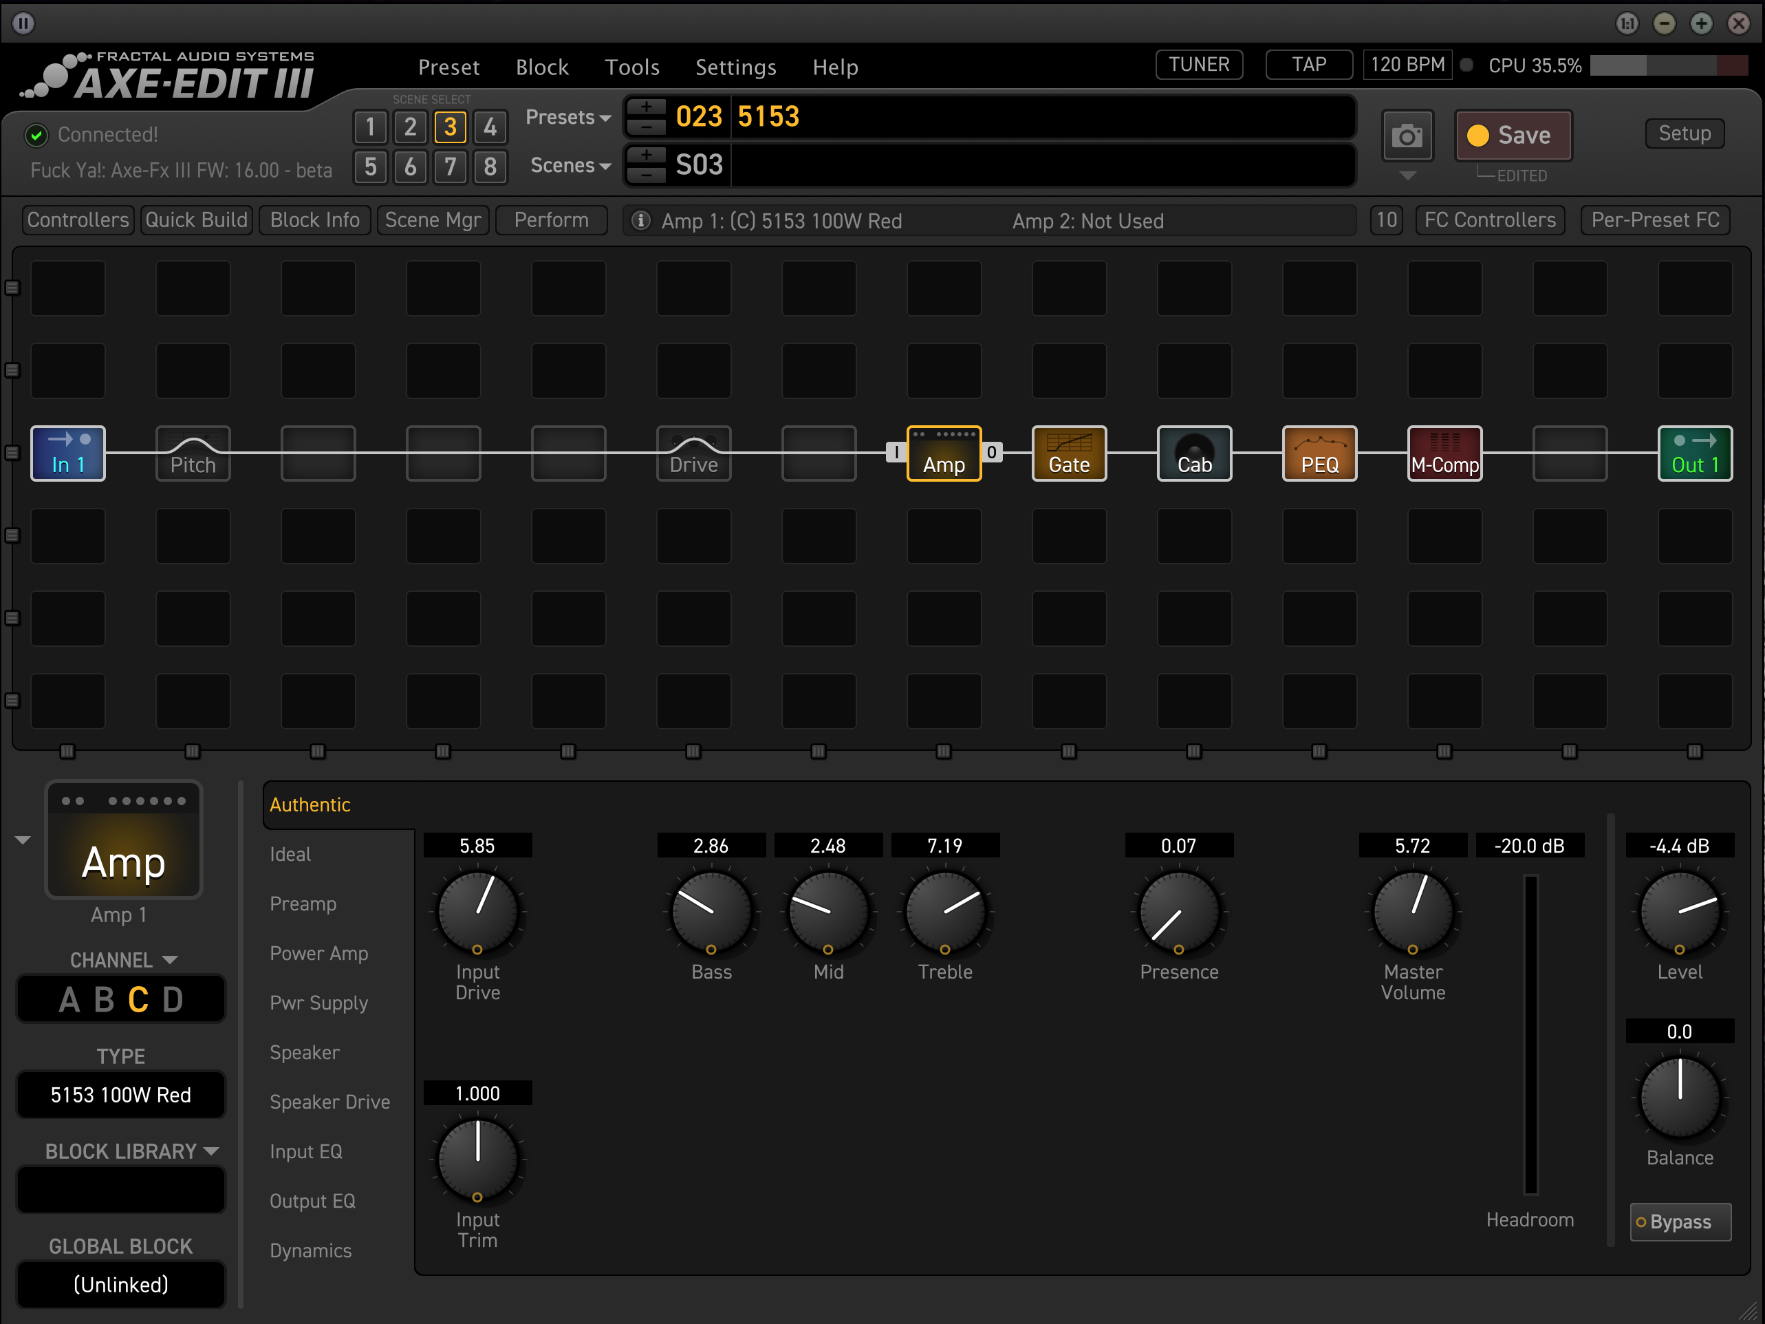Click the Amp block output O marker

click(x=992, y=453)
